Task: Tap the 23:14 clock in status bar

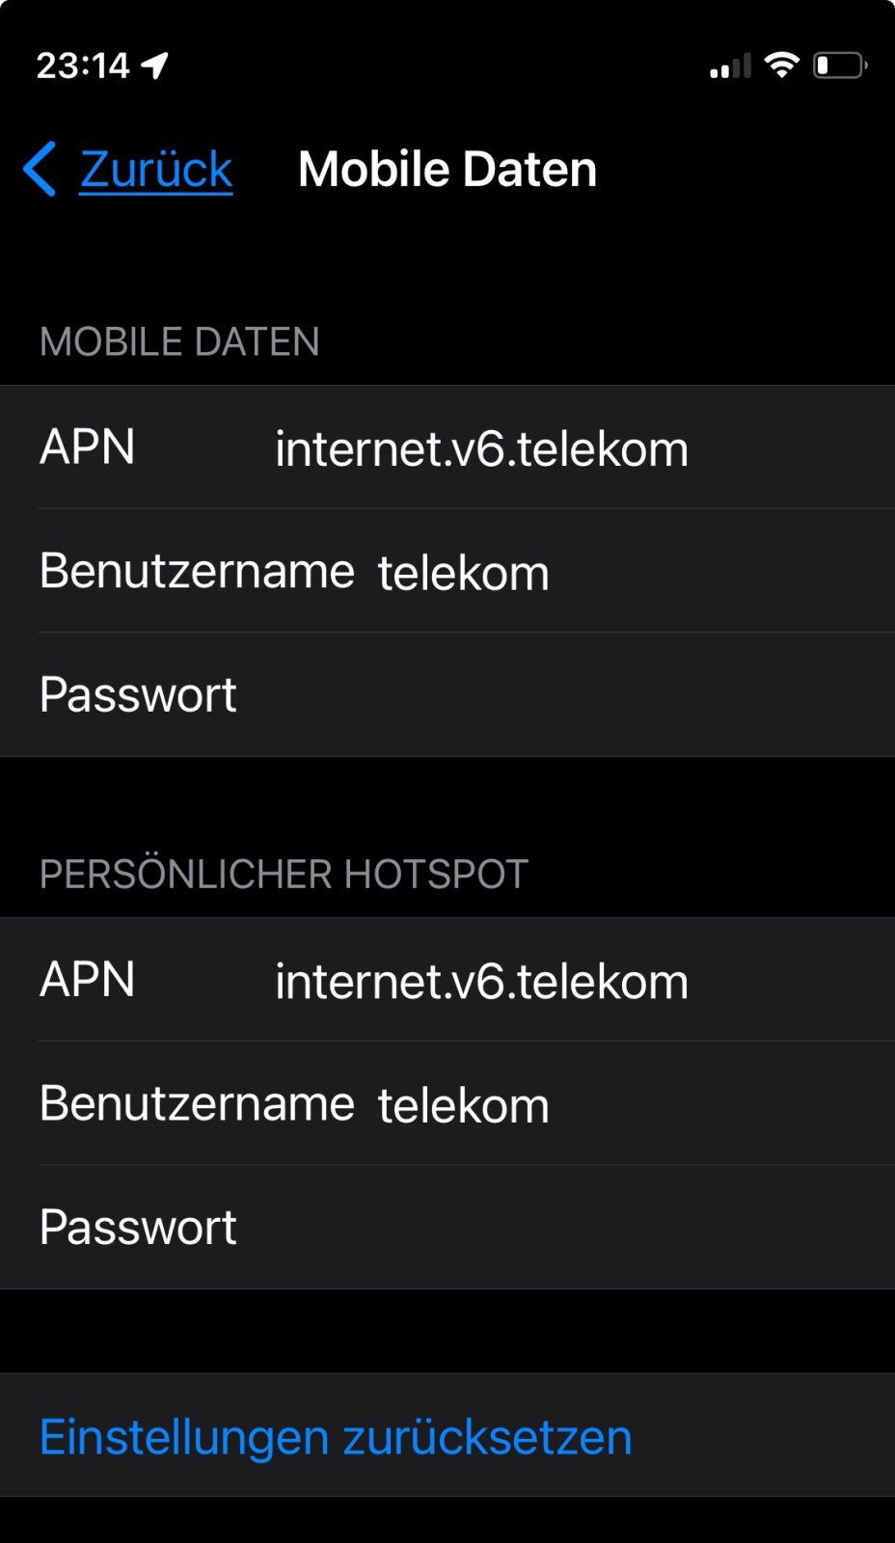Action: point(83,66)
